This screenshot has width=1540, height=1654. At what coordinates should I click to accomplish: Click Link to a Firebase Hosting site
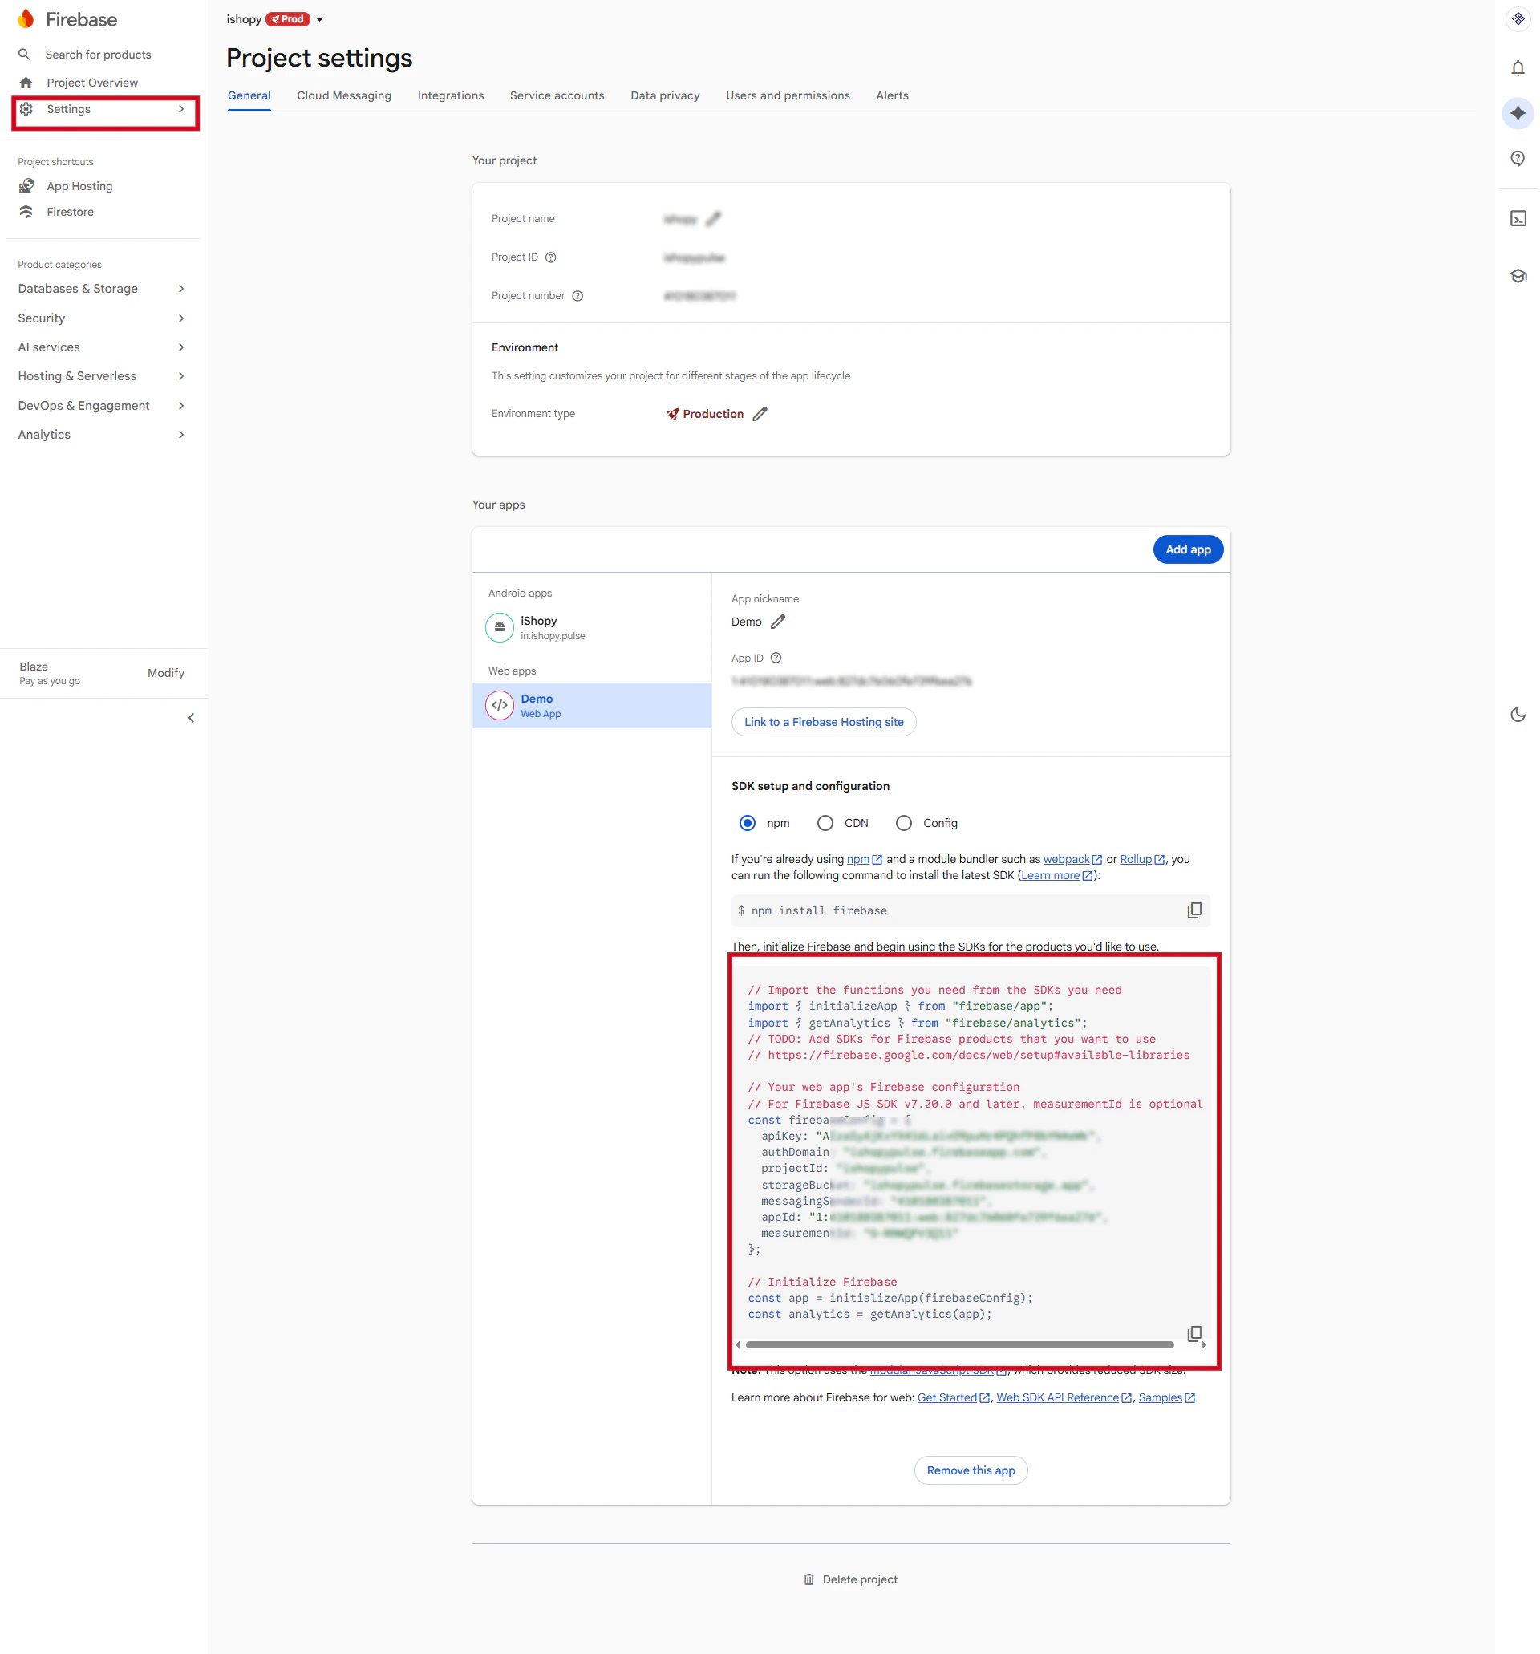(x=823, y=722)
